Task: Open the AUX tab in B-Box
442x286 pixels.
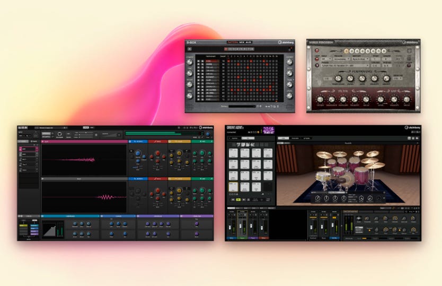Action: tap(249, 42)
